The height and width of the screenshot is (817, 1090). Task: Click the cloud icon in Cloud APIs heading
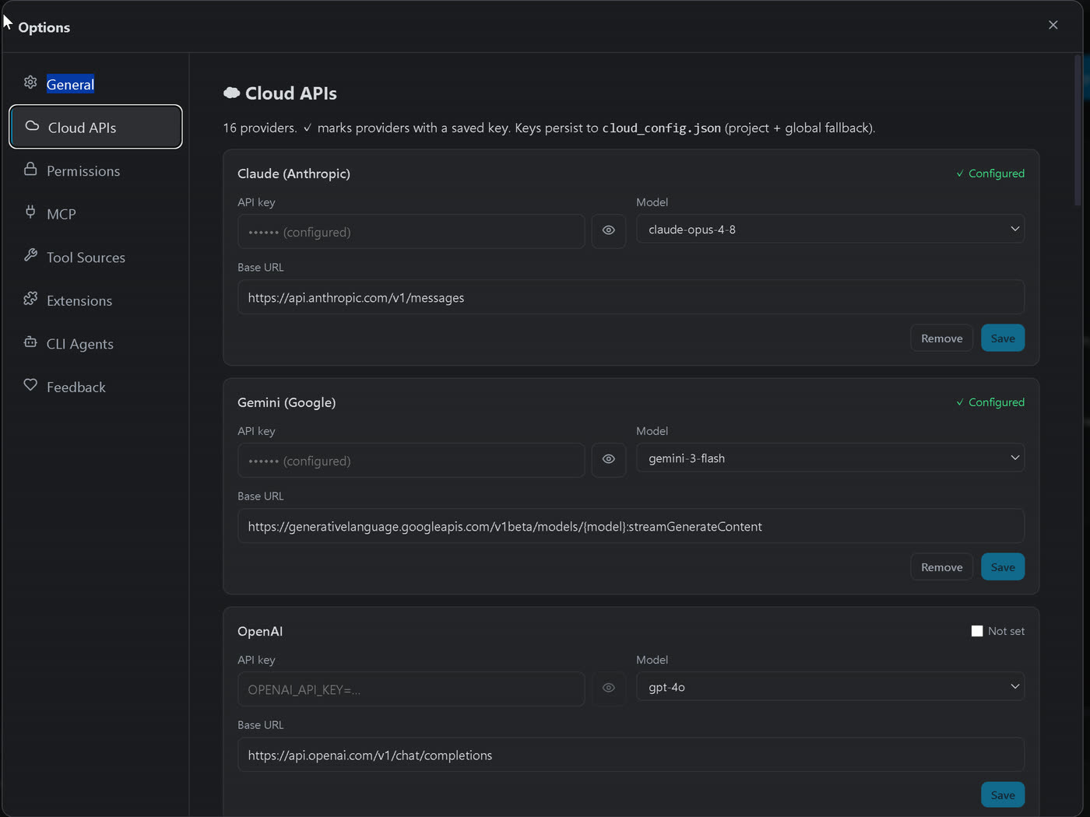[x=231, y=93]
